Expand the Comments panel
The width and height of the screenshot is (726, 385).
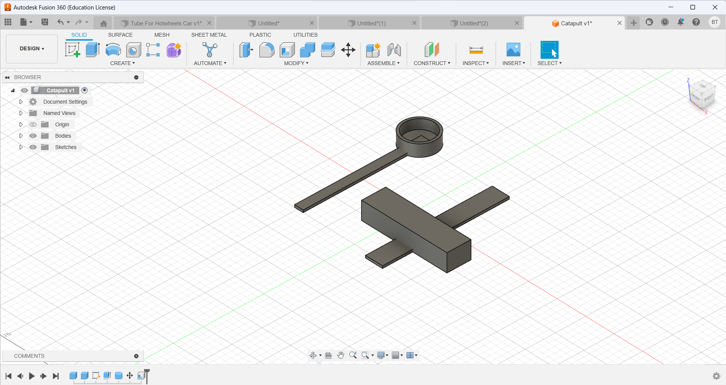click(x=136, y=356)
